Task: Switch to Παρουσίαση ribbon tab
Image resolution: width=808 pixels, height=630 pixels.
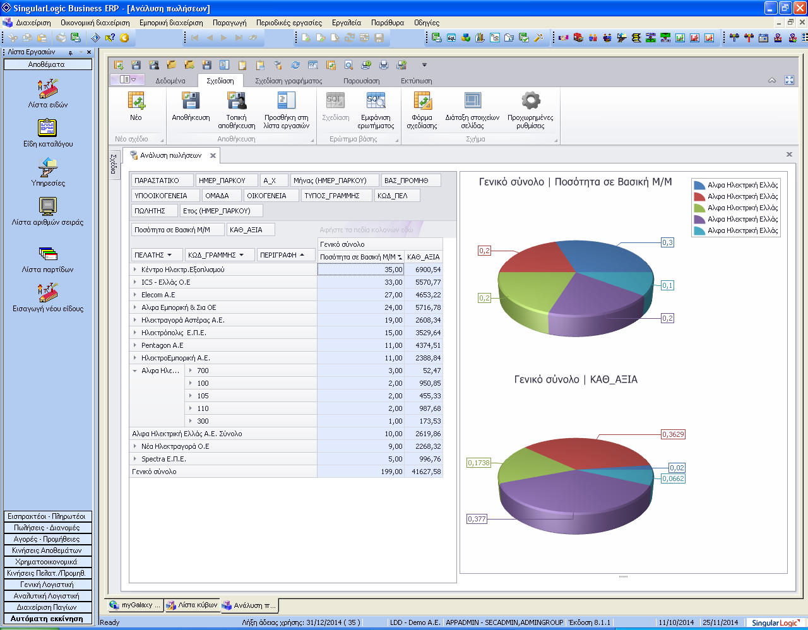Action: (x=362, y=81)
